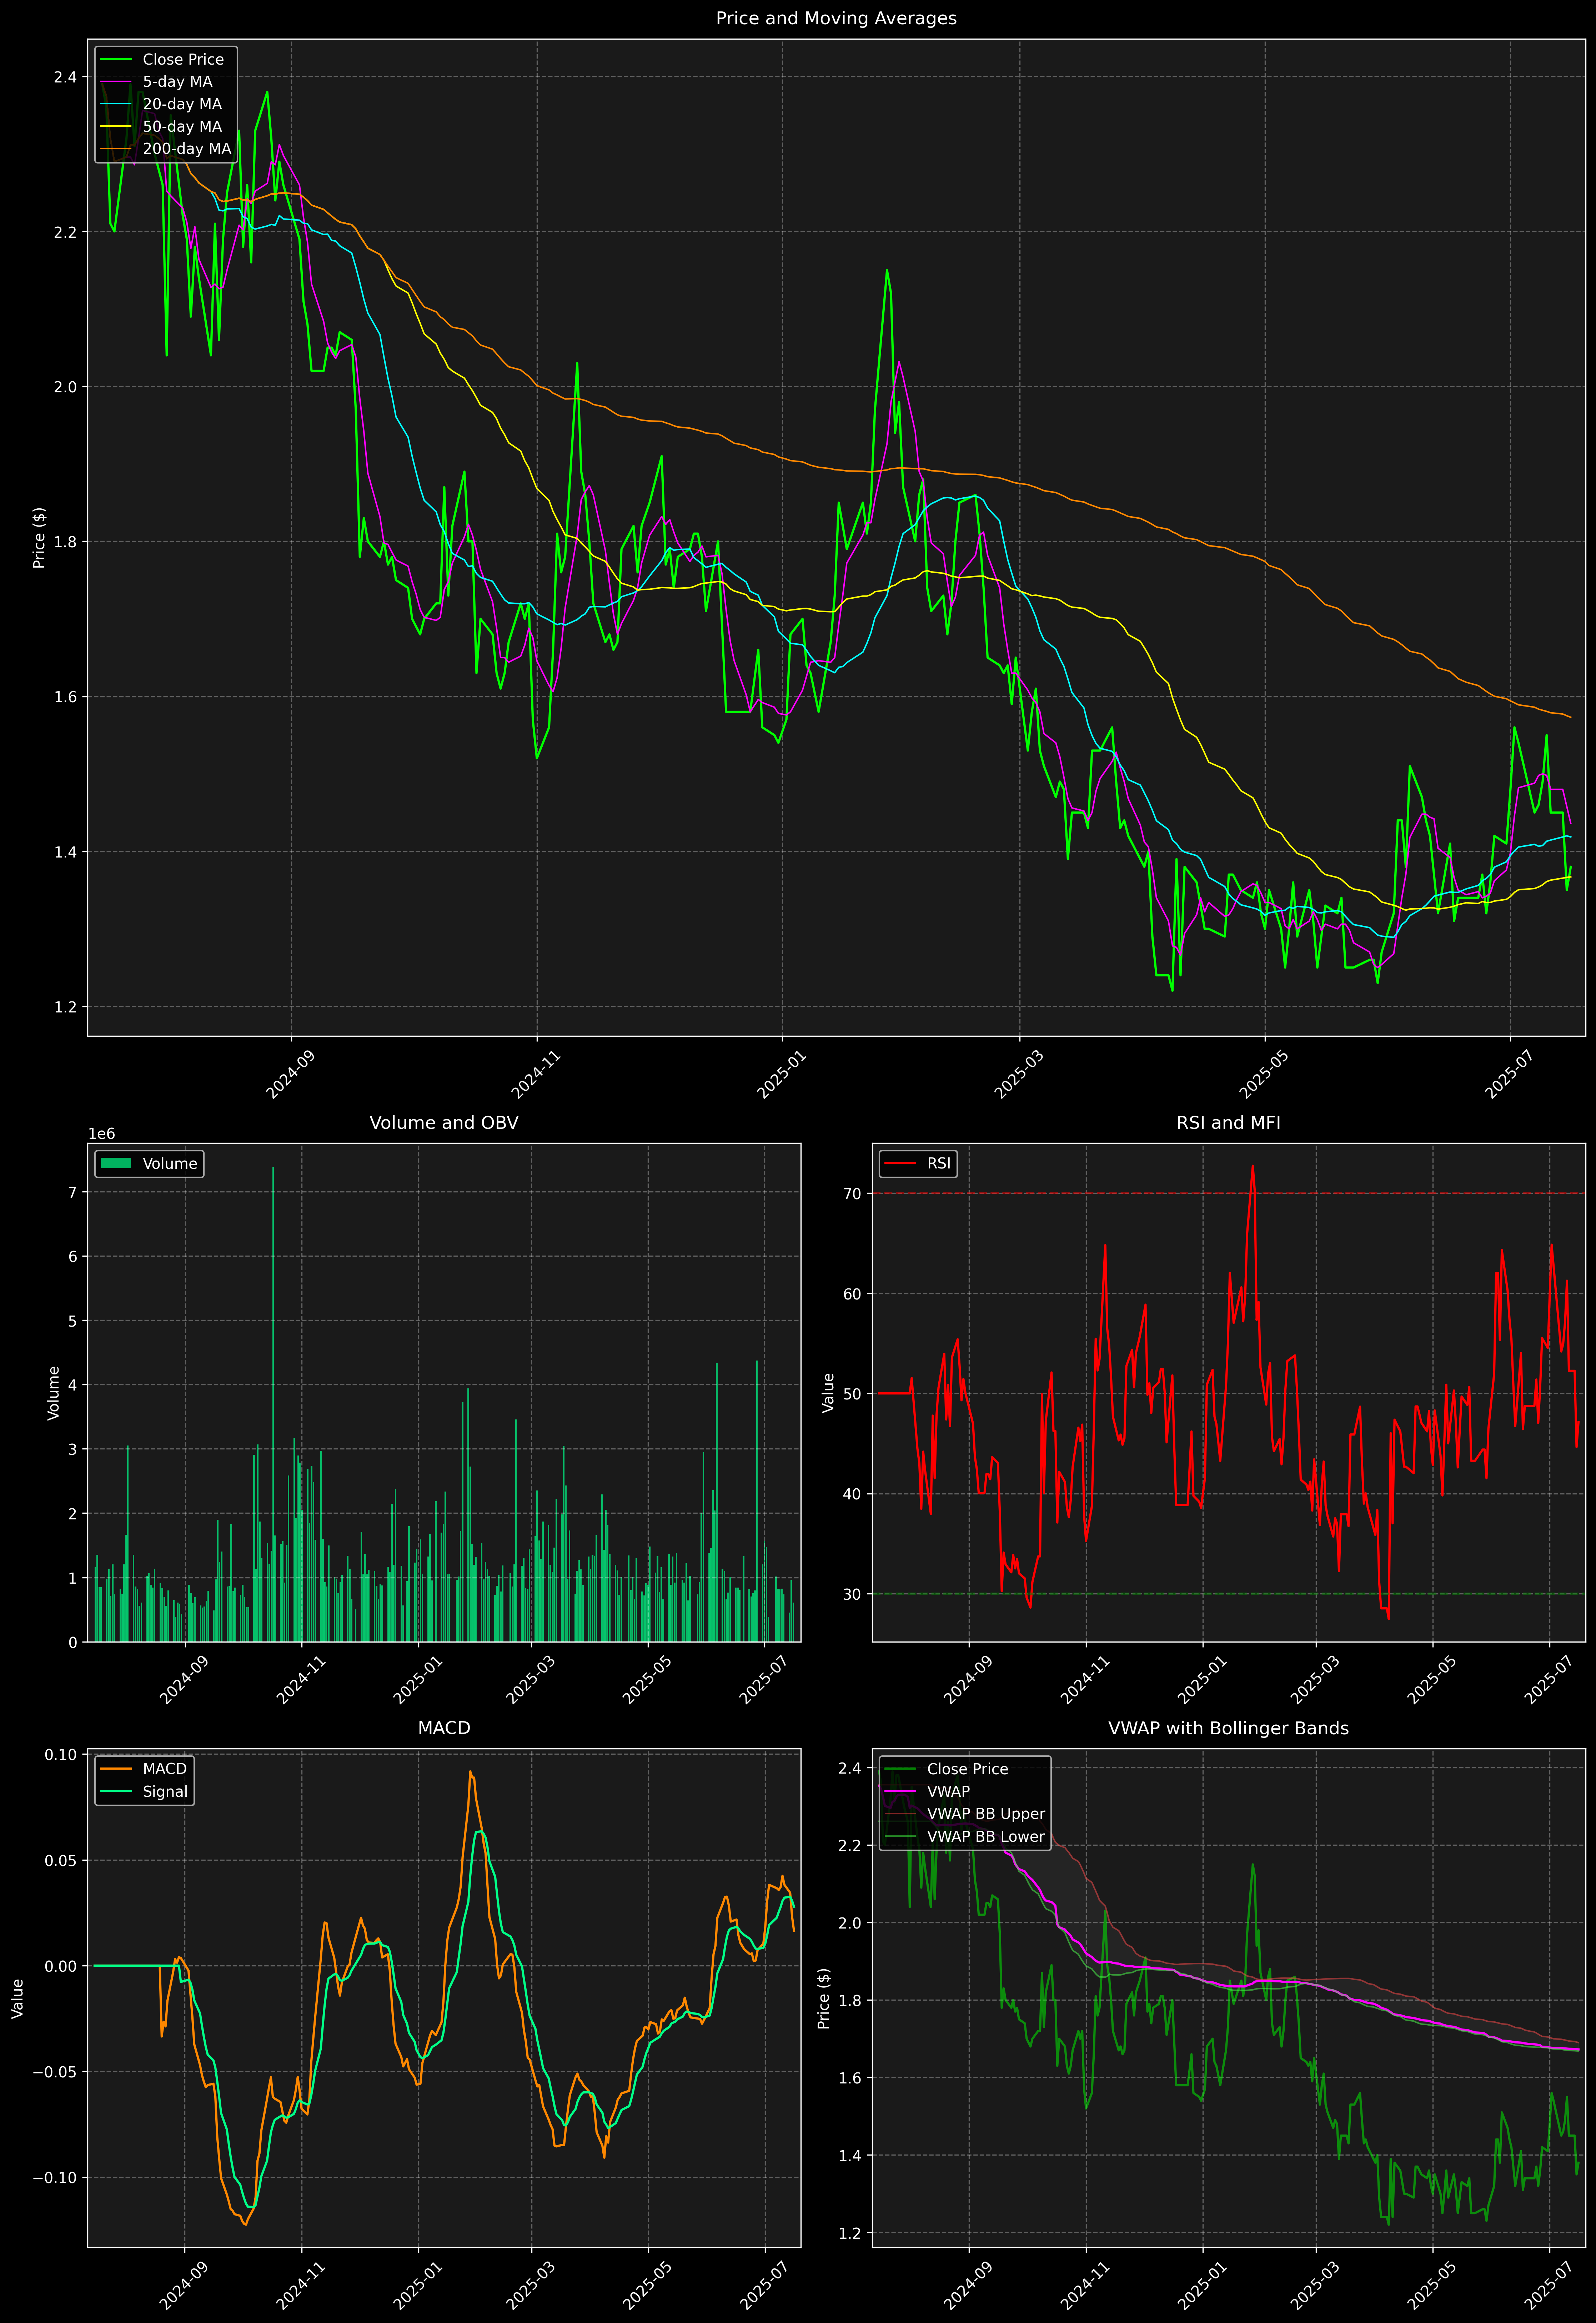Click the 'Value' axis label on RSI chart
The height and width of the screenshot is (2323, 1596).
828,1392
